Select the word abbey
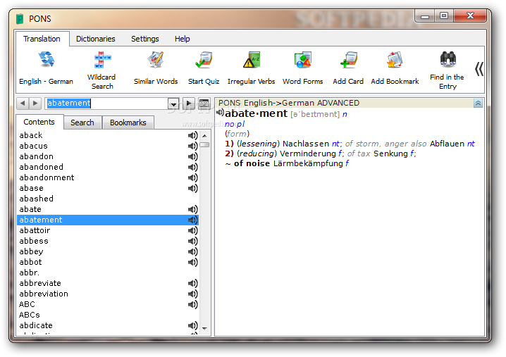 pos(31,251)
